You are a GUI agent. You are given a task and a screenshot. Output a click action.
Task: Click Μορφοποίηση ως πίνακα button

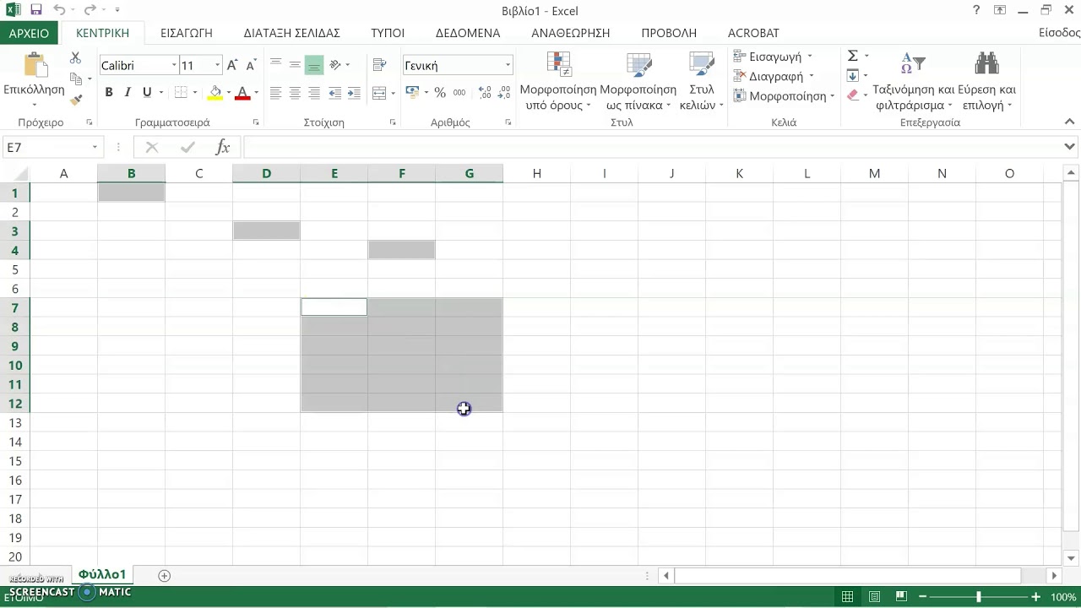pyautogui.click(x=638, y=80)
